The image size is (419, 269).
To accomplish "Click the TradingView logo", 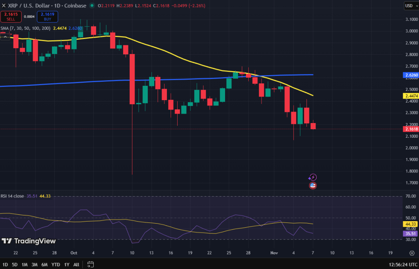I will (29, 241).
